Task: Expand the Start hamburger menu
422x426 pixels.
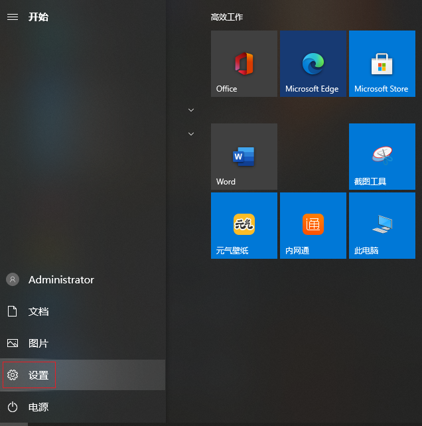Action: 12,17
